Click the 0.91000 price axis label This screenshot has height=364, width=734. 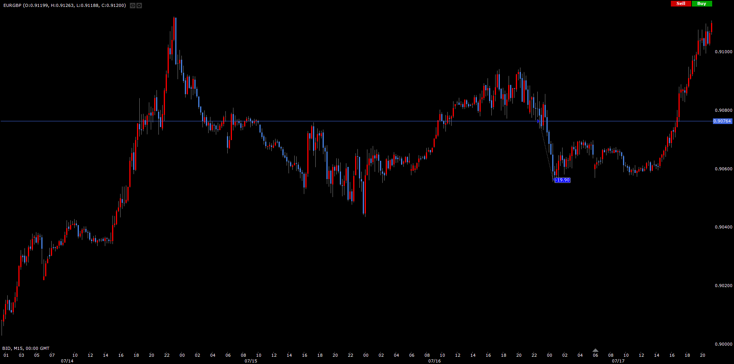[x=723, y=52]
